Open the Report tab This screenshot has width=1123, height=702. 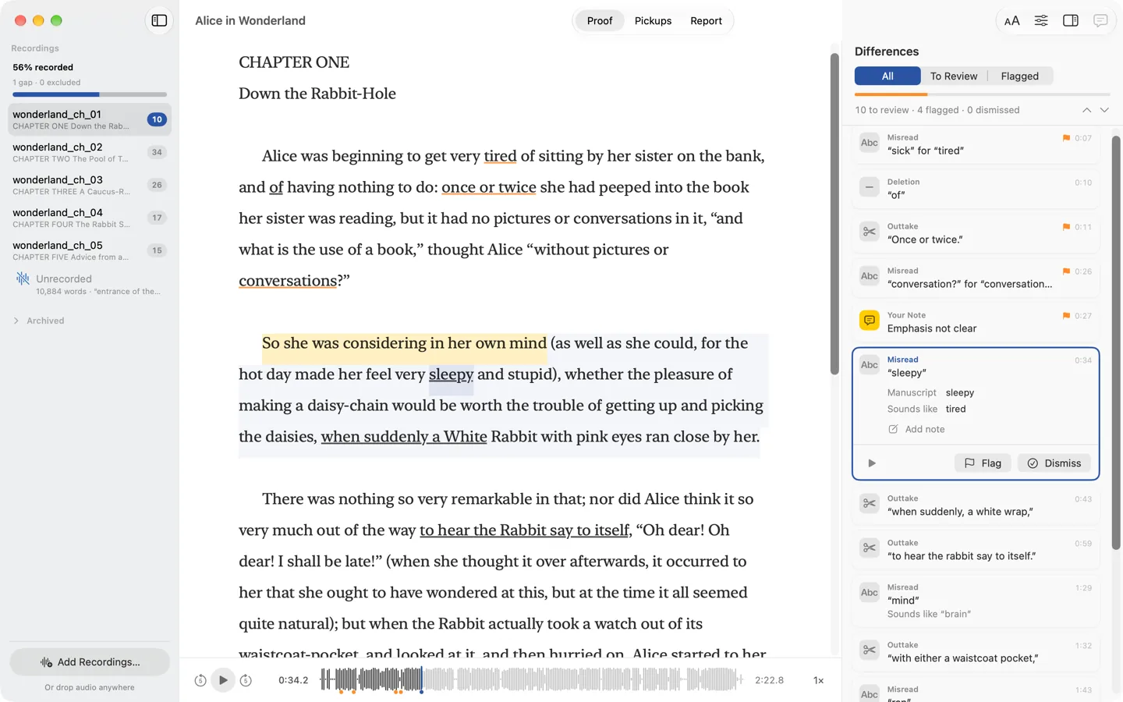click(x=706, y=21)
